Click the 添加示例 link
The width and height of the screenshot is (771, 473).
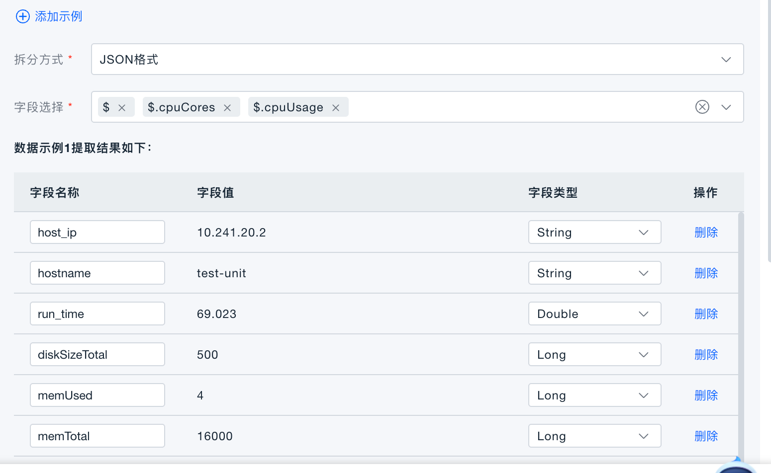click(x=58, y=16)
